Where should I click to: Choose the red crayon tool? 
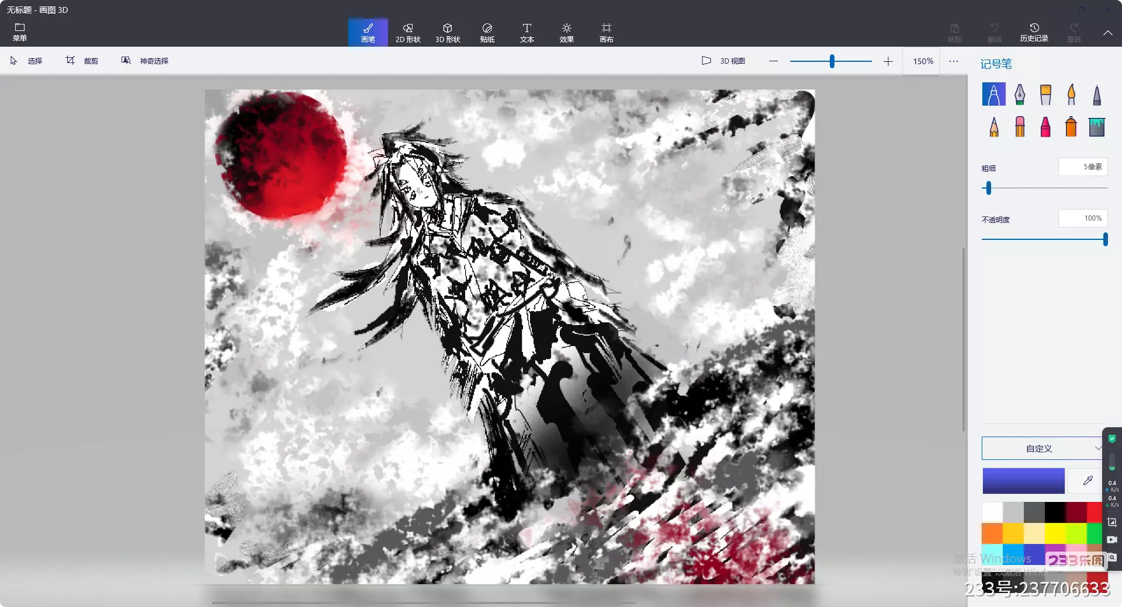click(x=1045, y=127)
